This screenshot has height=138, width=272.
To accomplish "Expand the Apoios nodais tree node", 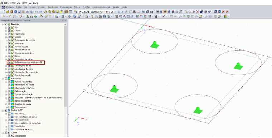I will [x=6, y=46].
